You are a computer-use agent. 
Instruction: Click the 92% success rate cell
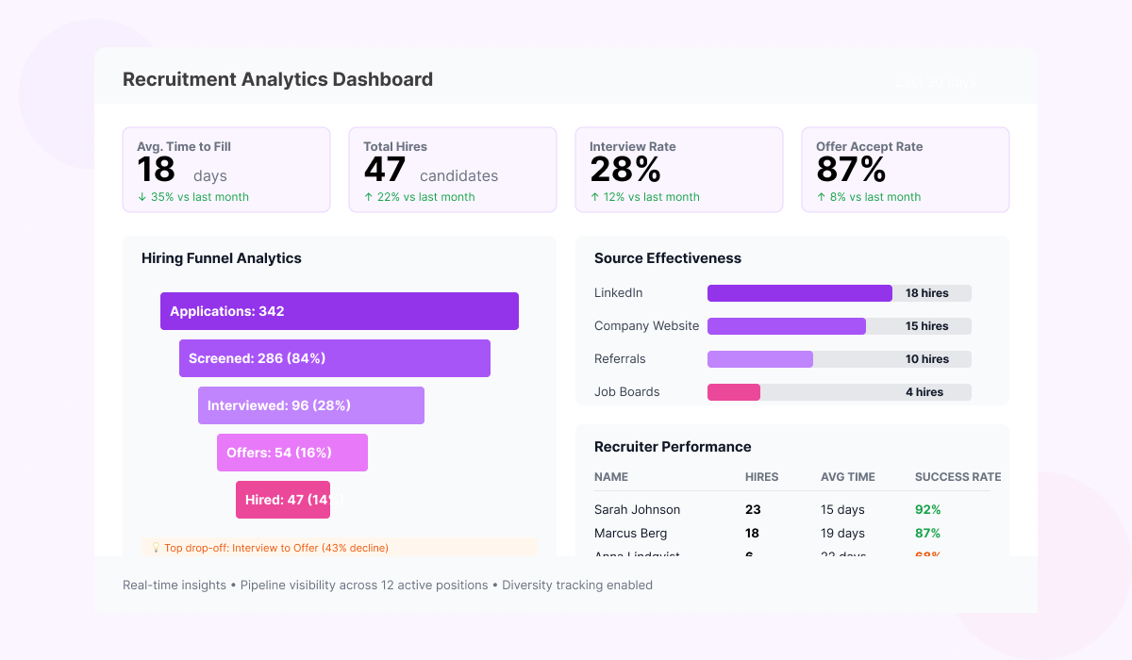(x=928, y=510)
